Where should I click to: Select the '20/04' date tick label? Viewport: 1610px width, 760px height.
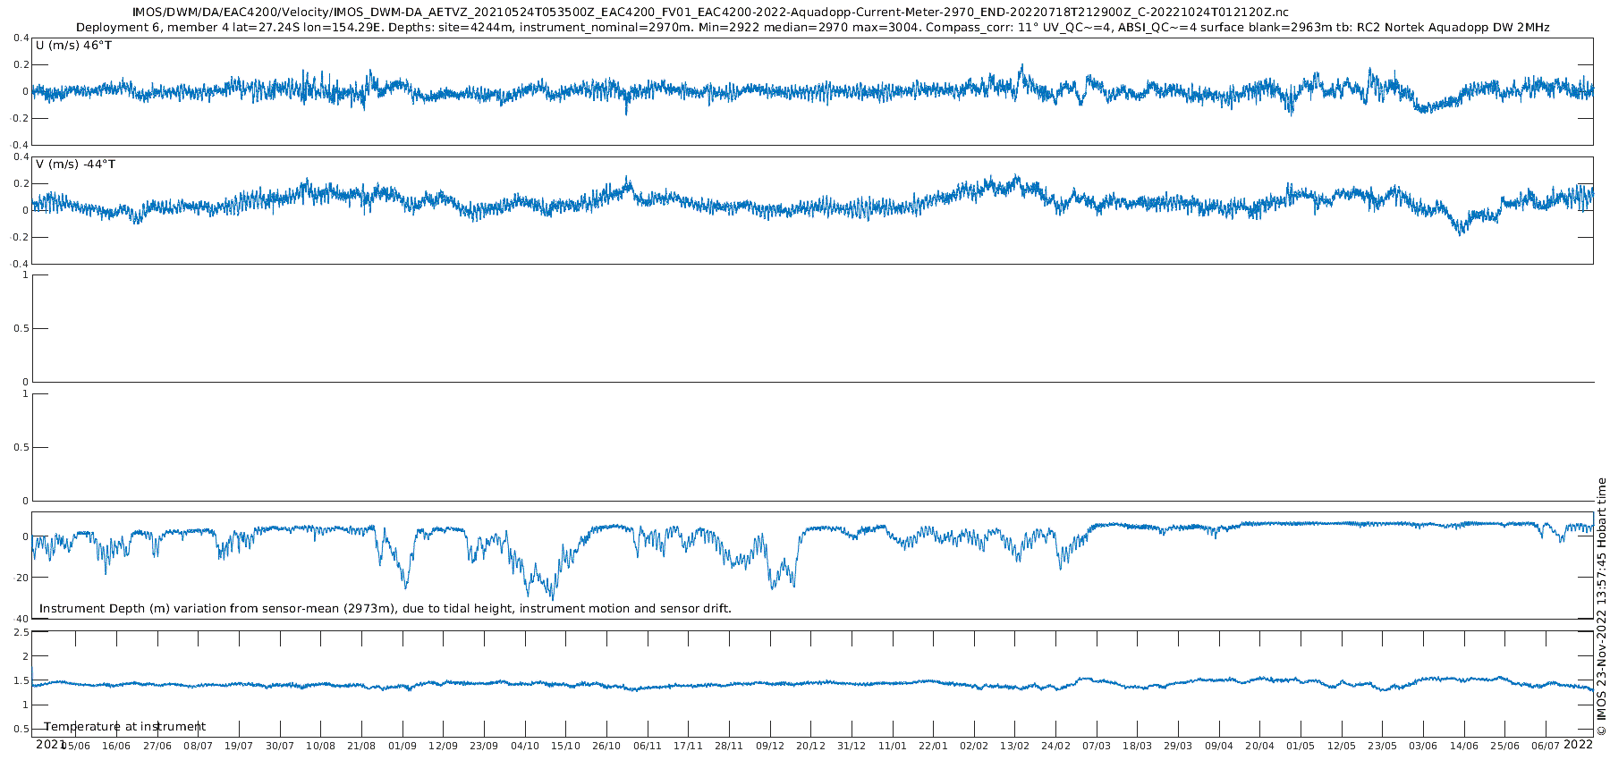click(1260, 746)
